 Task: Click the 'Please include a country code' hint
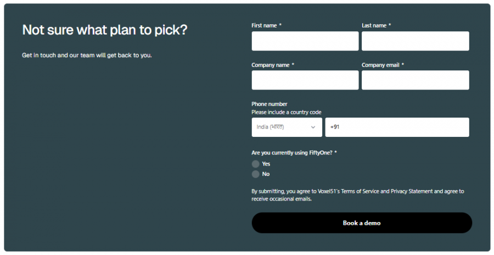[x=286, y=112]
